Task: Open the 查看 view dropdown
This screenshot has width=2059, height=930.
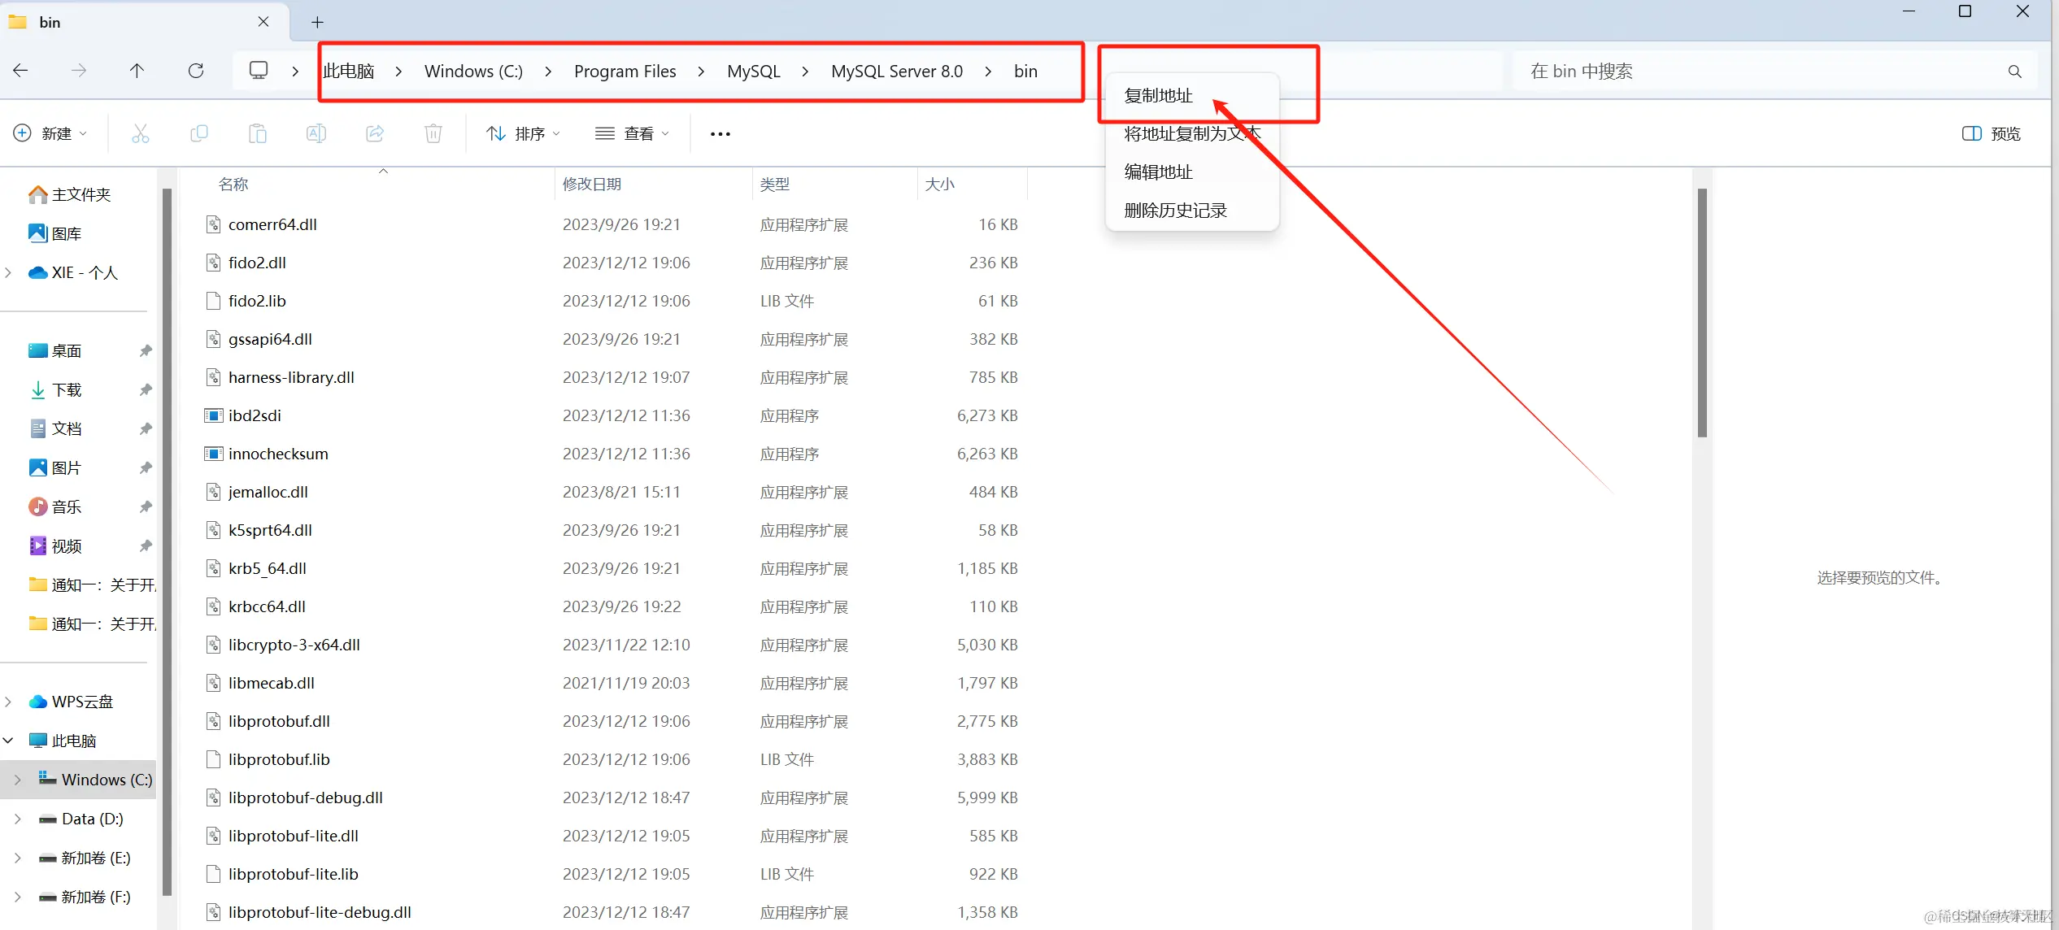Action: (632, 133)
